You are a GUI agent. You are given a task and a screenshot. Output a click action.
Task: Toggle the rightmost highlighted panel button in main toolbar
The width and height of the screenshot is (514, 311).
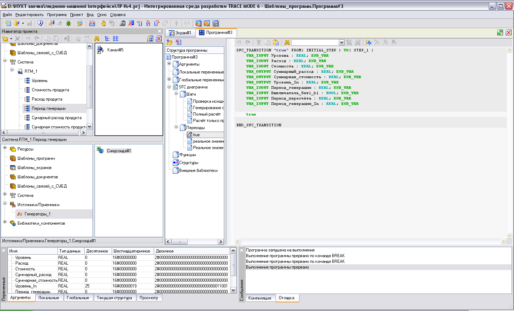click(215, 24)
